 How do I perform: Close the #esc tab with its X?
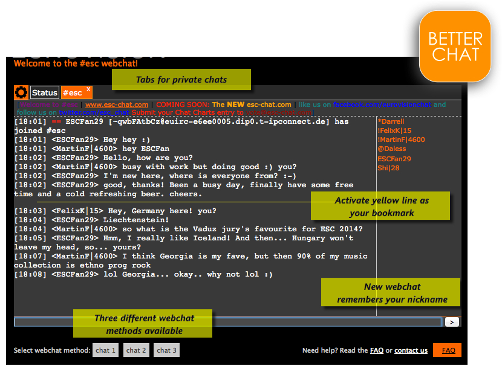pos(88,89)
